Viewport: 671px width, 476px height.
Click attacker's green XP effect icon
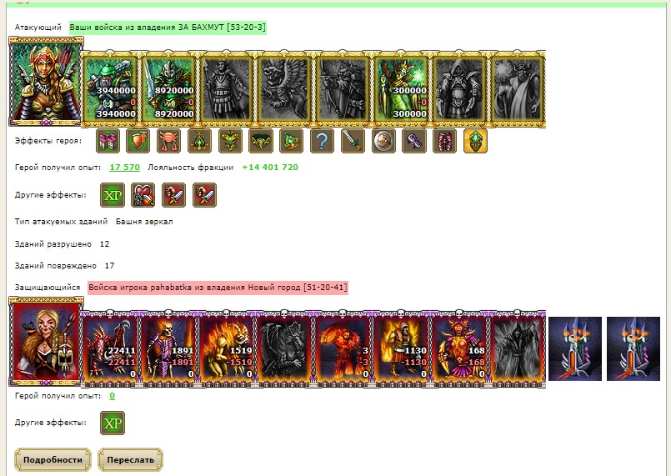point(113,195)
